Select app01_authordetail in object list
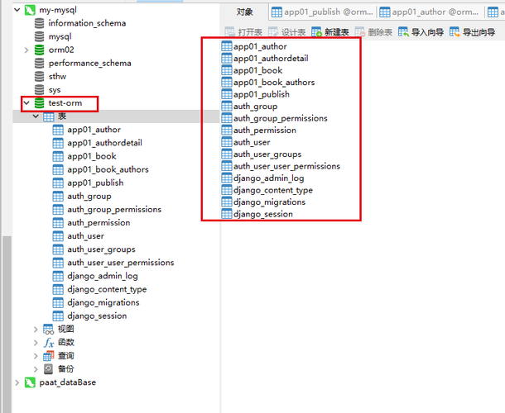This screenshot has width=505, height=413. click(x=271, y=59)
